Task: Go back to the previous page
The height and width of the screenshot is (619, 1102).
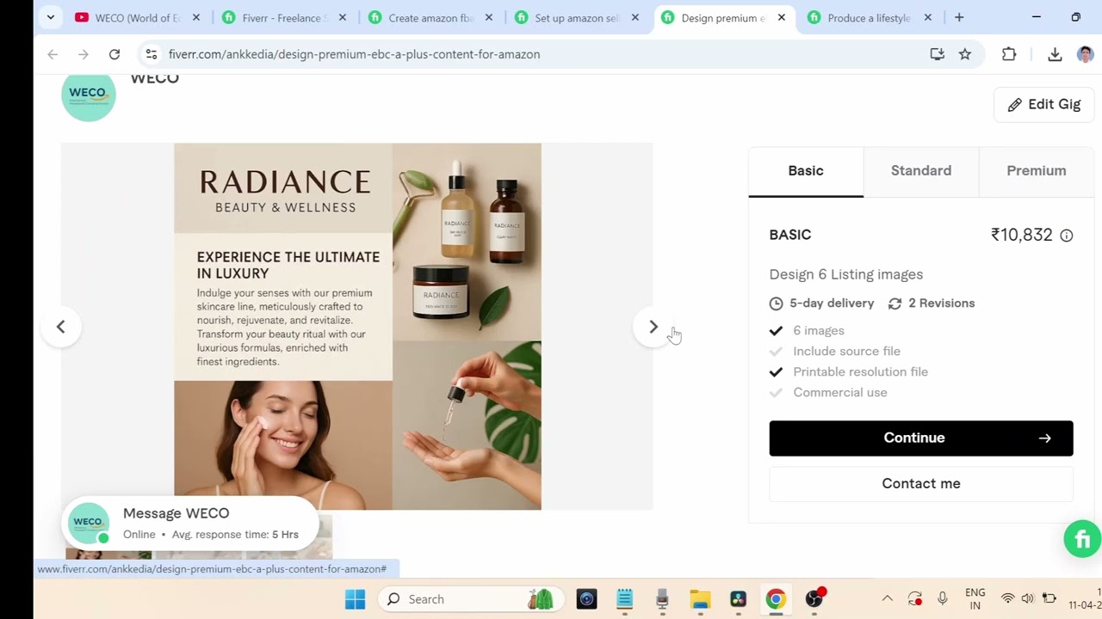Action: (x=53, y=54)
